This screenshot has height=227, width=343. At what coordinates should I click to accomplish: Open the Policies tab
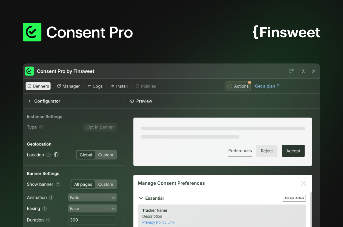pos(146,86)
